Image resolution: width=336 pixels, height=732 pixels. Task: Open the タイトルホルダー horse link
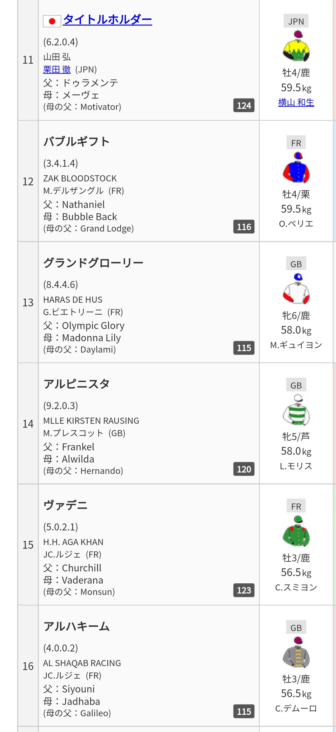pyautogui.click(x=108, y=20)
